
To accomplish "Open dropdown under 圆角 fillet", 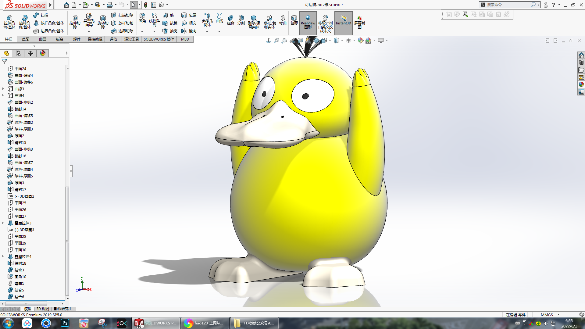I will point(142,32).
